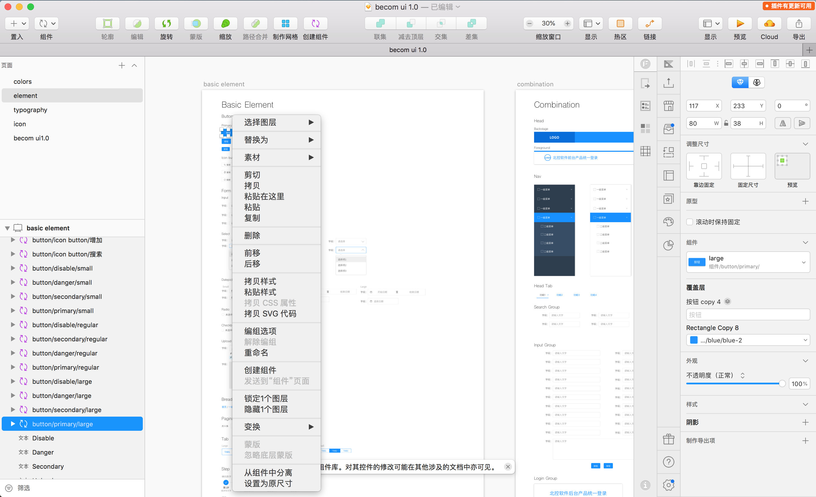Click the 导出 export share icon
This screenshot has height=497, width=816.
point(798,23)
